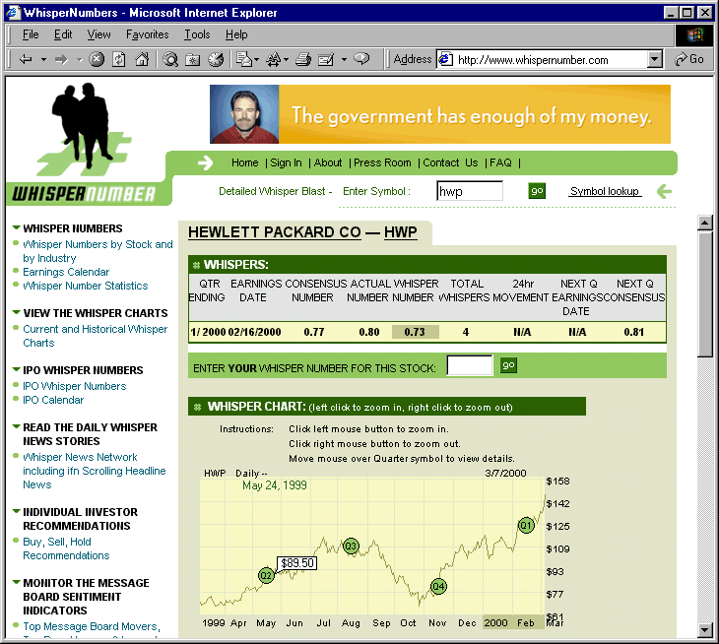Open the IPO Calendar link
This screenshot has width=719, height=644.
[x=53, y=400]
